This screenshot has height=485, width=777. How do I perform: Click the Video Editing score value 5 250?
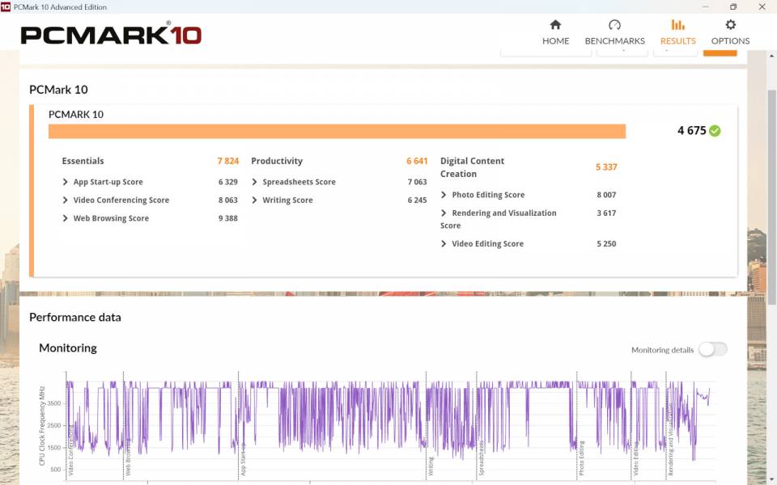(x=606, y=243)
